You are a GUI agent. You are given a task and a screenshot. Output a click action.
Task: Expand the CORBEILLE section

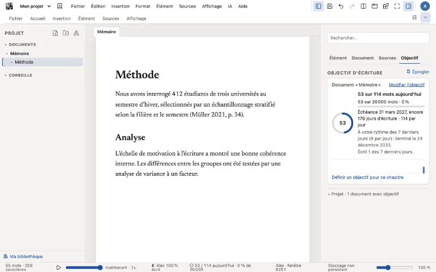(x=5, y=75)
